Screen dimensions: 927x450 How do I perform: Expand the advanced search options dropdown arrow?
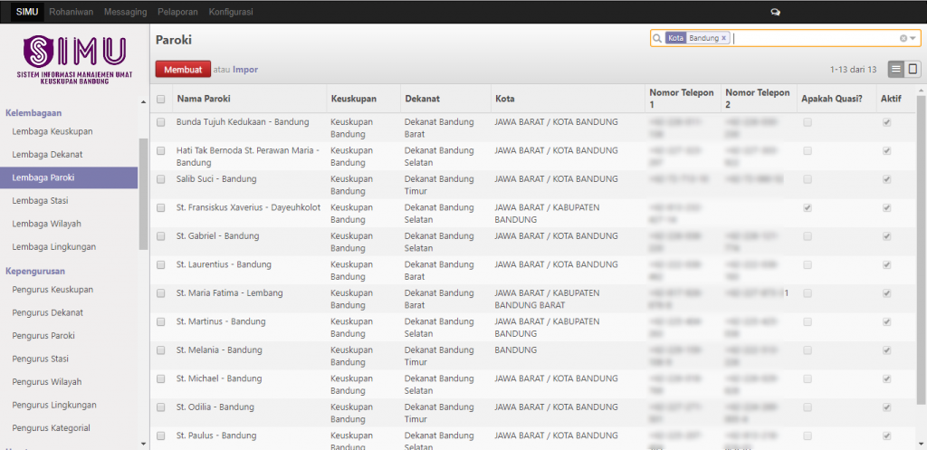913,38
